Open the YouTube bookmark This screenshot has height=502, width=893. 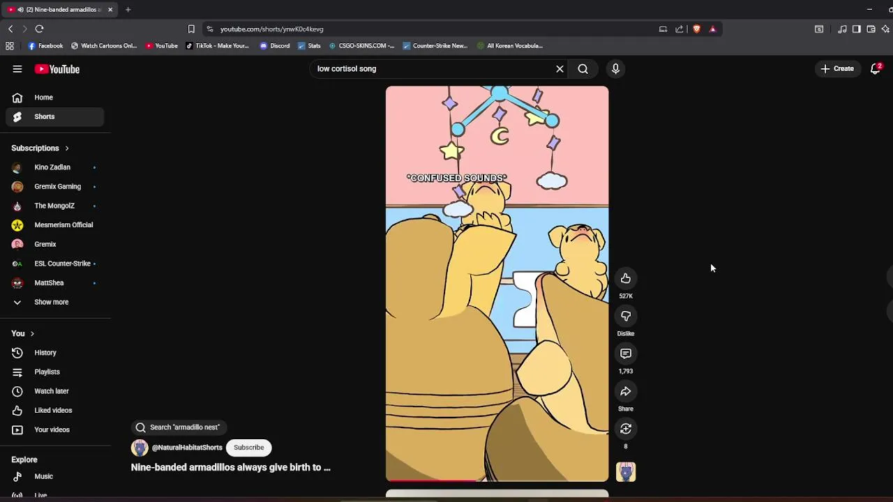click(x=162, y=46)
